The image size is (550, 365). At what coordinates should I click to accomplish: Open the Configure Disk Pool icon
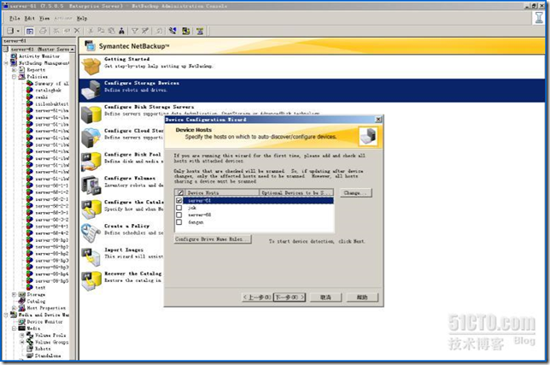click(91, 162)
